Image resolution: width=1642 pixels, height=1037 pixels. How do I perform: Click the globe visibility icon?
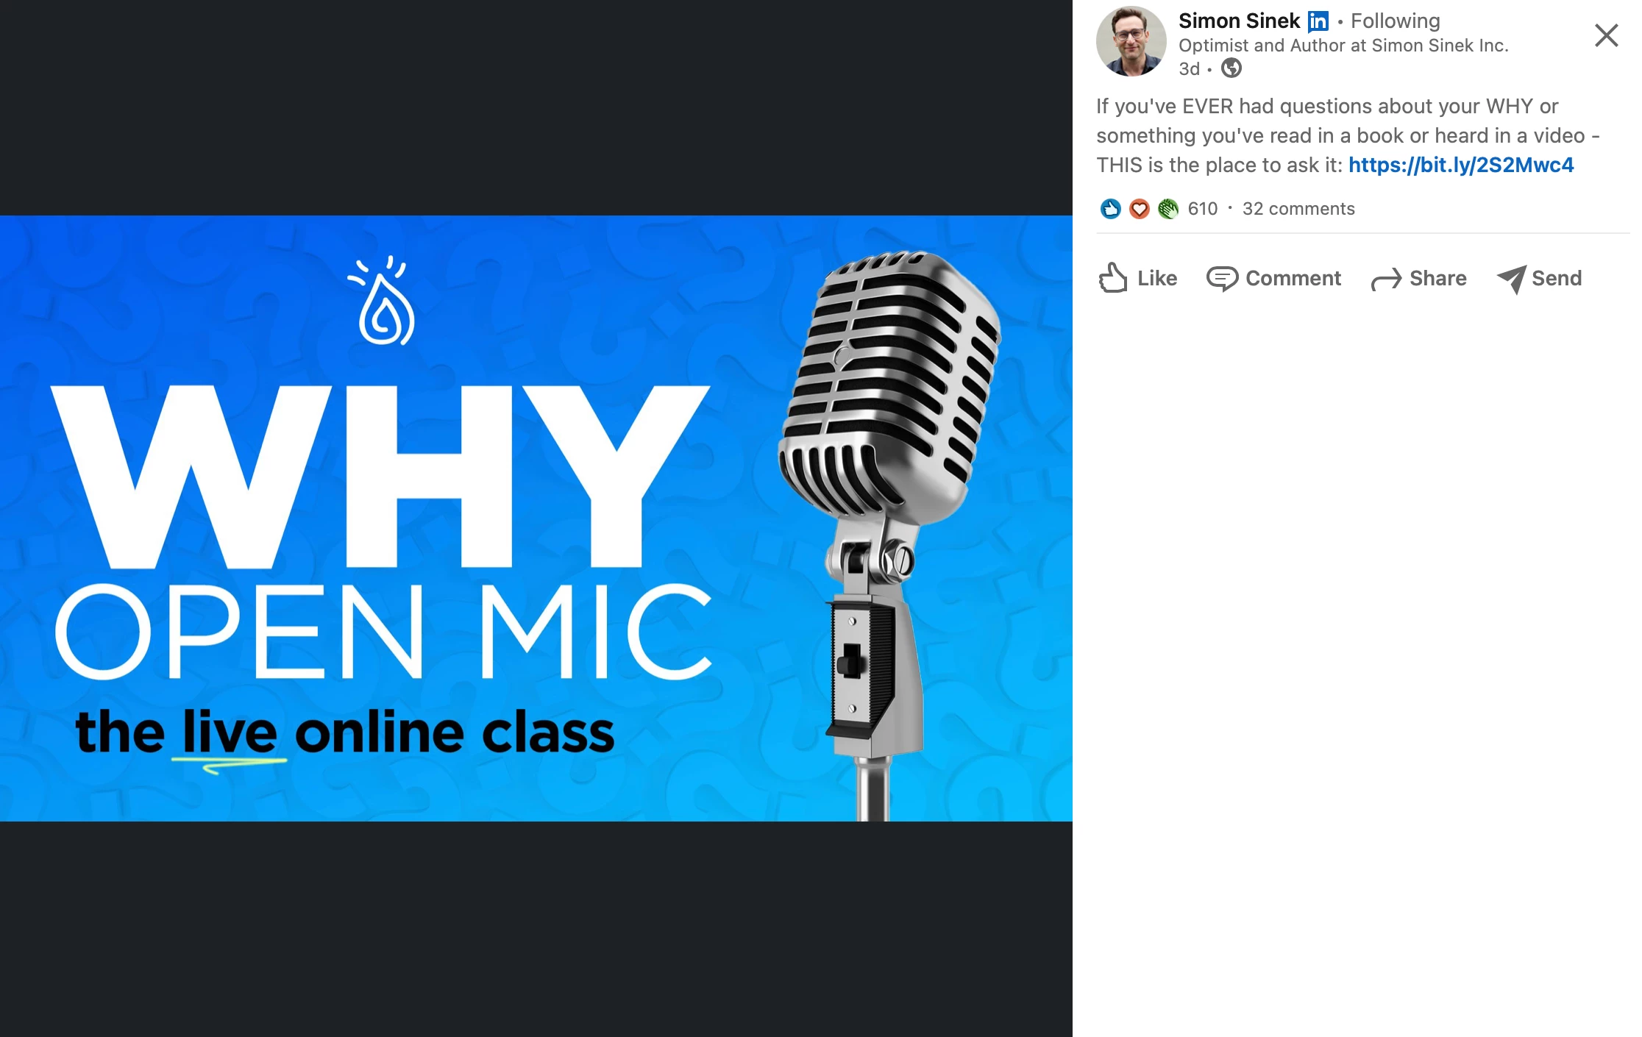coord(1231,68)
